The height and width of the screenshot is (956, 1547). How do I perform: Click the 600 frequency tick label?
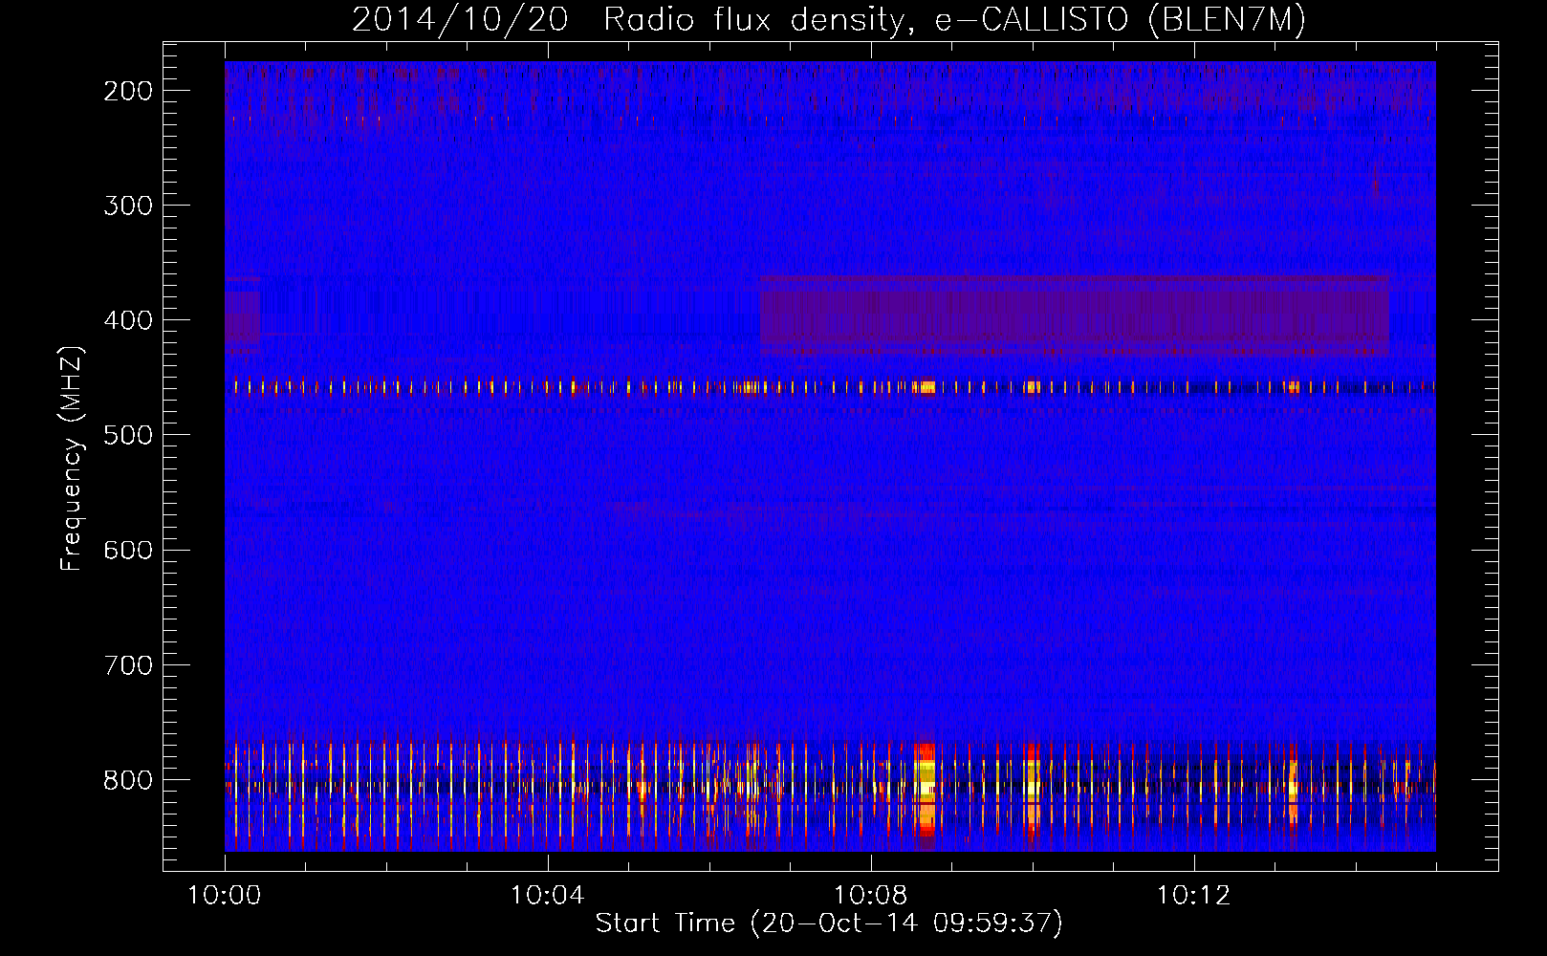(x=128, y=550)
